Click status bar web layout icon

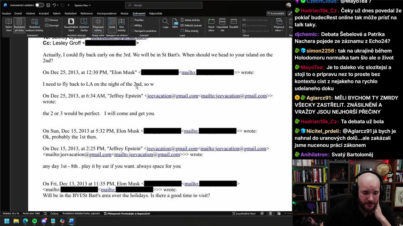click(279, 213)
